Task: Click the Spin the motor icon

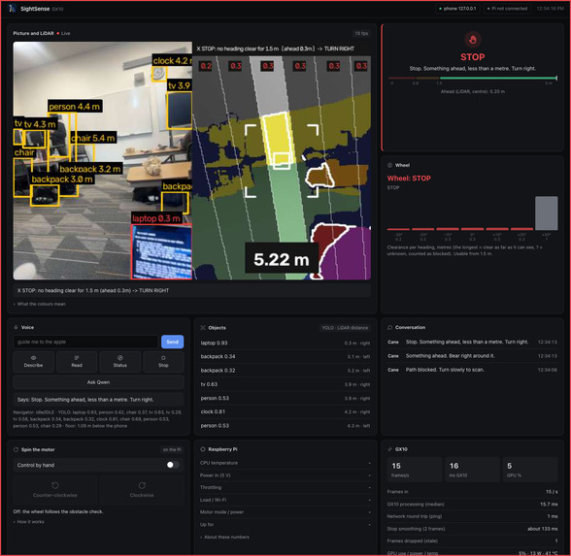Action: coord(16,449)
